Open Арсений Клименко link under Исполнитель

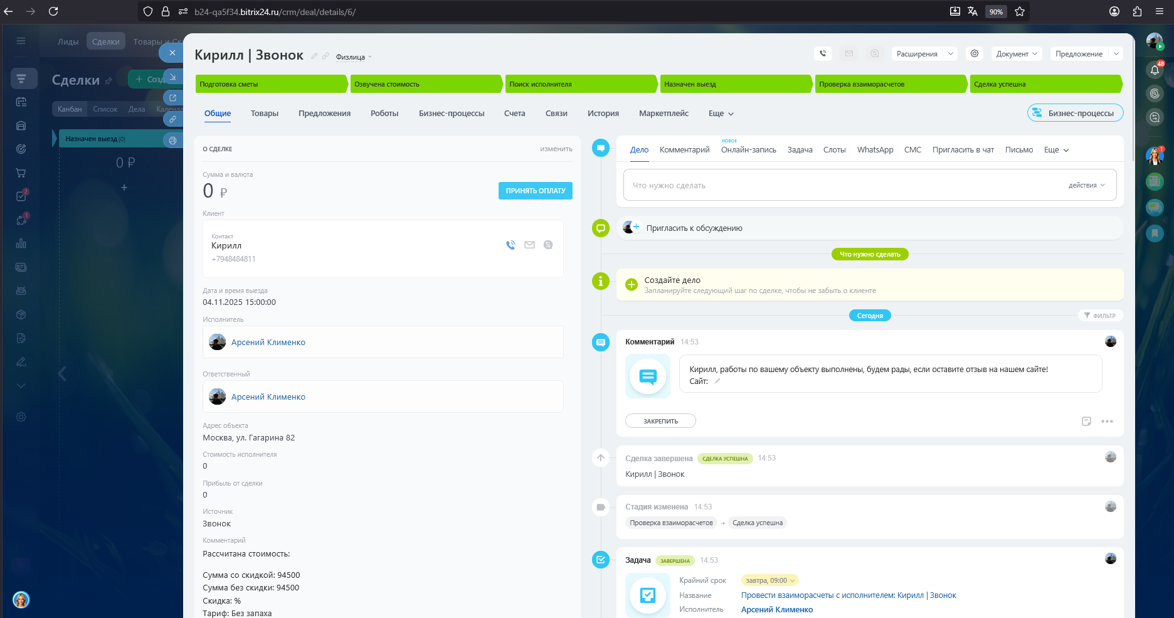coord(268,343)
